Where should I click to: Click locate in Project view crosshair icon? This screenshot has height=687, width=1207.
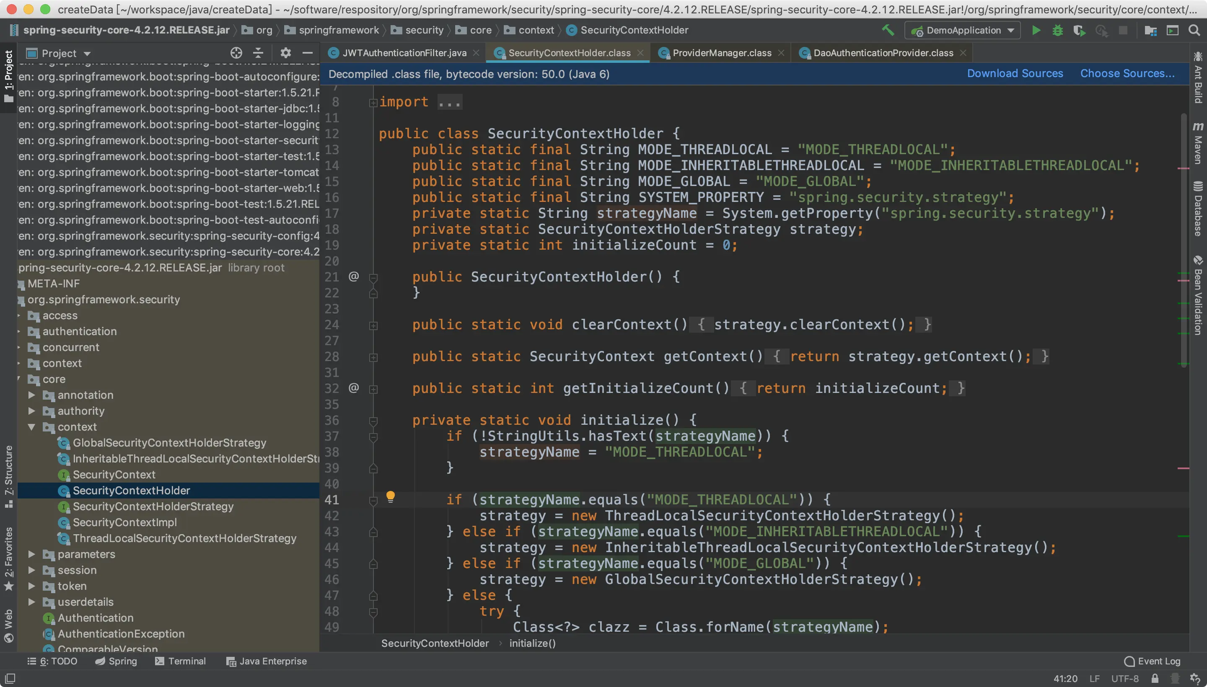(x=236, y=53)
